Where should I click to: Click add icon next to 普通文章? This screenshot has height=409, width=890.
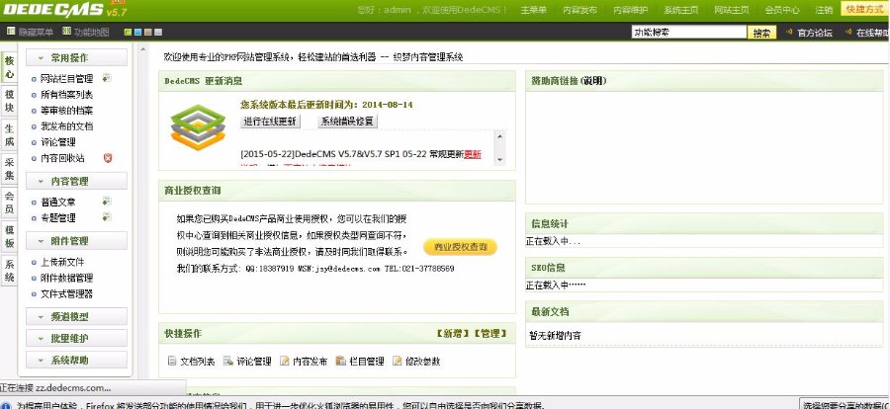pyautogui.click(x=107, y=202)
